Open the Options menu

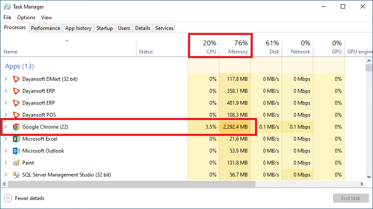26,18
